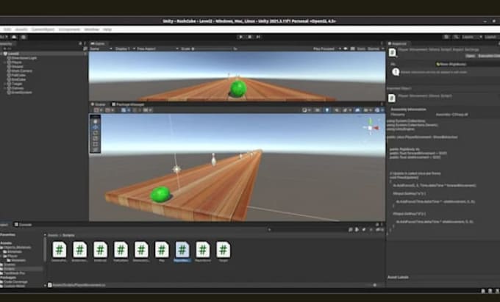
Task: Toggle Scene camera settings icon
Action: pos(368,110)
